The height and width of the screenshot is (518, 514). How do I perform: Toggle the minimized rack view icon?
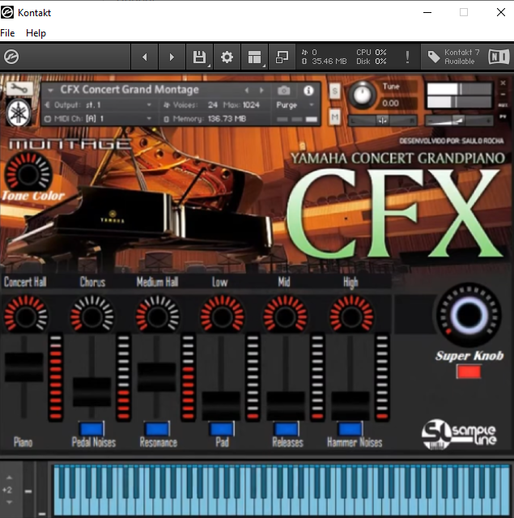[x=282, y=57]
